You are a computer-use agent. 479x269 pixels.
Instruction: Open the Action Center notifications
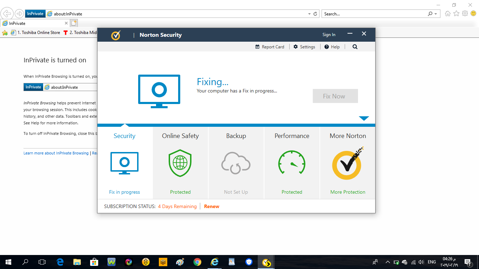(x=467, y=262)
